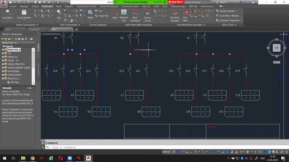The height and width of the screenshot is (162, 289).
Task: Open the workspace switching gear icon
Action: [x=248, y=152]
